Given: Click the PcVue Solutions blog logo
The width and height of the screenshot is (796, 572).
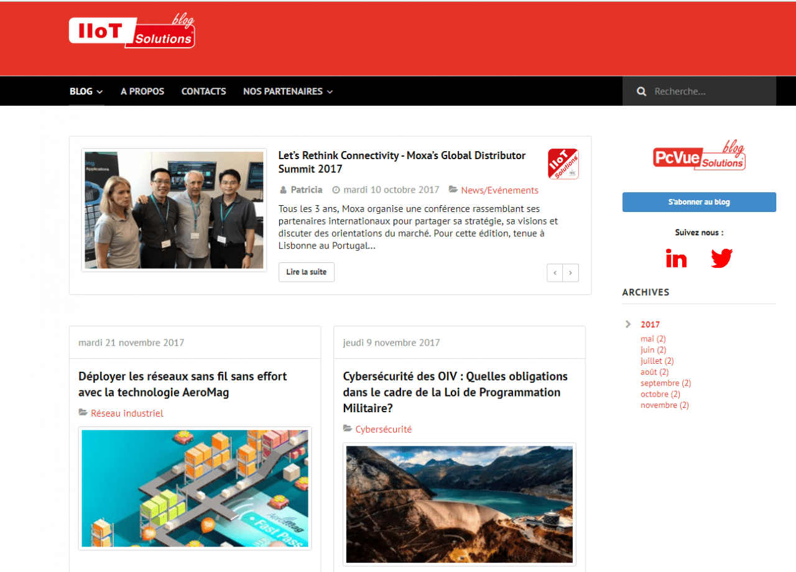Looking at the screenshot, I should point(699,157).
